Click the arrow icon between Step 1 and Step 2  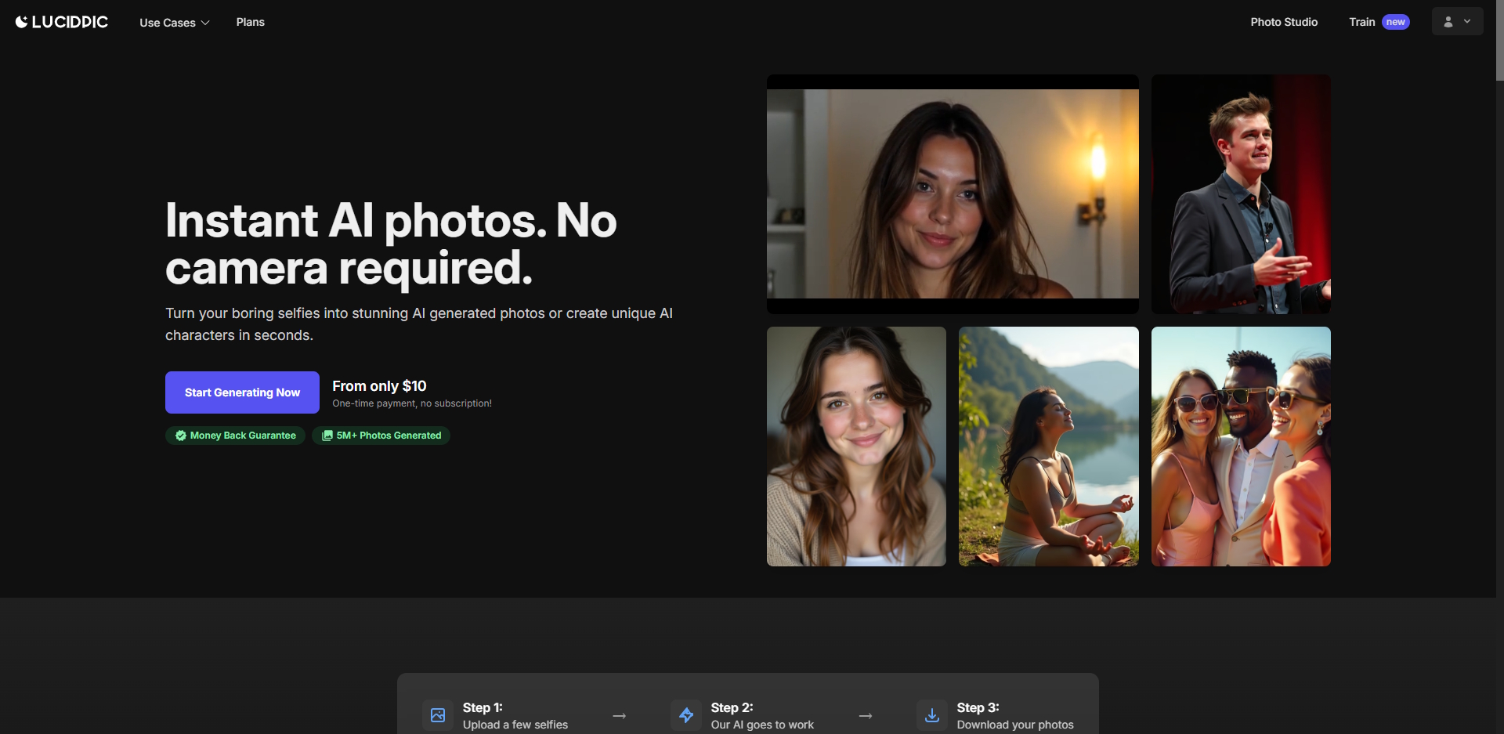pos(620,715)
